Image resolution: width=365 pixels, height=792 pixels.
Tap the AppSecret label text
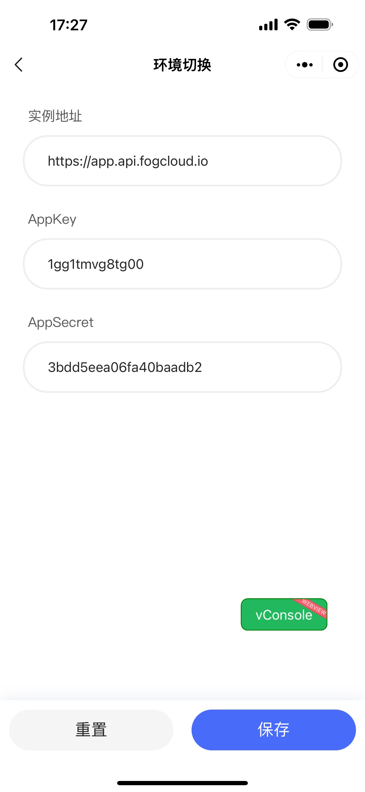coord(61,322)
